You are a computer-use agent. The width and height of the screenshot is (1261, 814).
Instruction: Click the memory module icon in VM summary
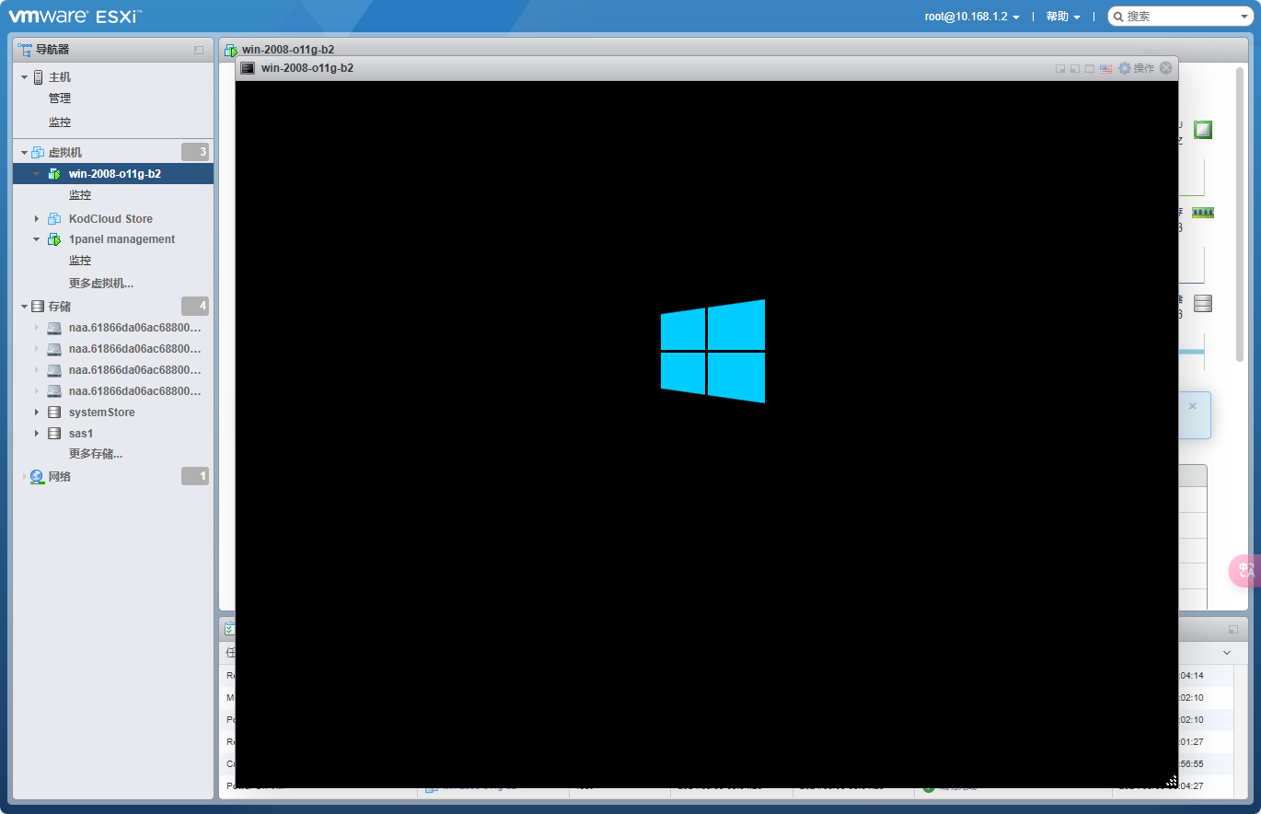click(x=1203, y=213)
